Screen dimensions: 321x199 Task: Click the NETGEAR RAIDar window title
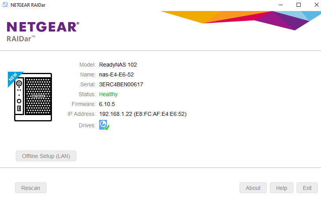[x=28, y=5]
